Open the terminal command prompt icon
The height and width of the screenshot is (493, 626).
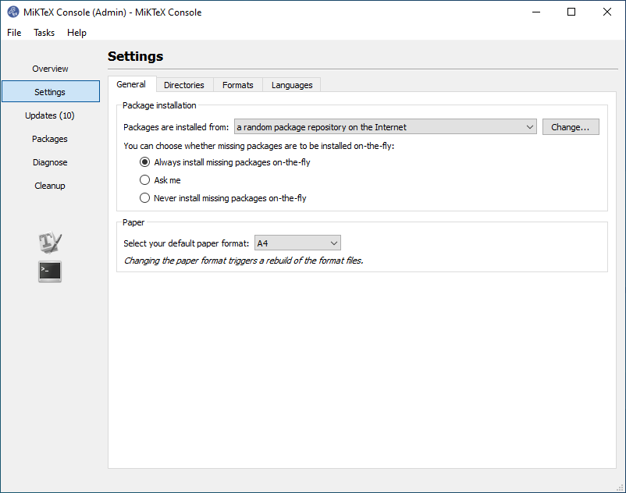[x=50, y=271]
